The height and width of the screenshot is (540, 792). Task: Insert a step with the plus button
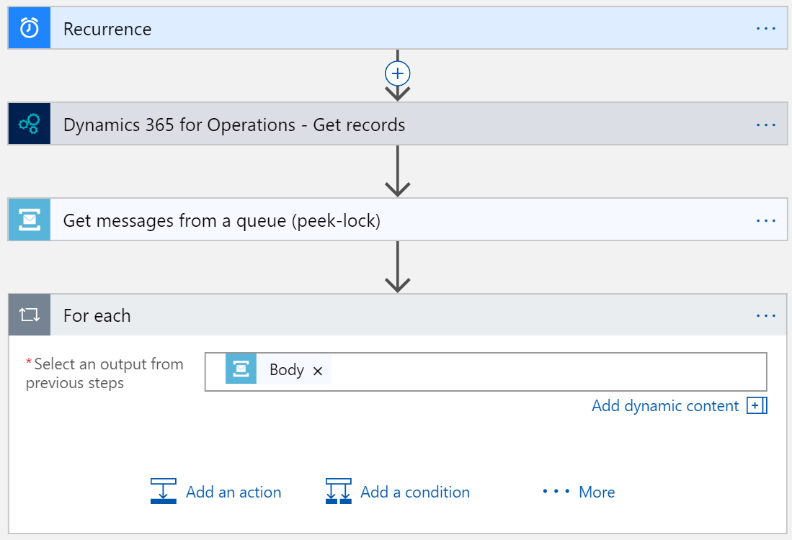coord(398,73)
